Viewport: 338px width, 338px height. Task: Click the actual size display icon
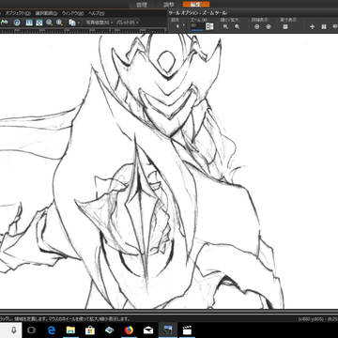[x=285, y=27]
